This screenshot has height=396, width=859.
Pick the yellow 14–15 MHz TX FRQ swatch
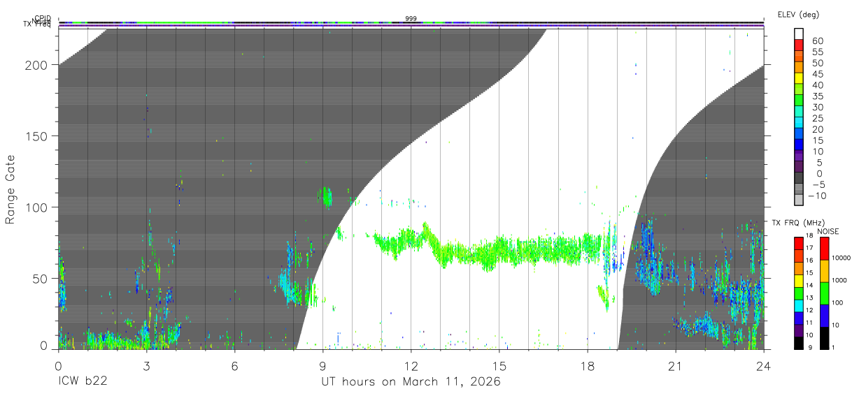pyautogui.click(x=799, y=281)
